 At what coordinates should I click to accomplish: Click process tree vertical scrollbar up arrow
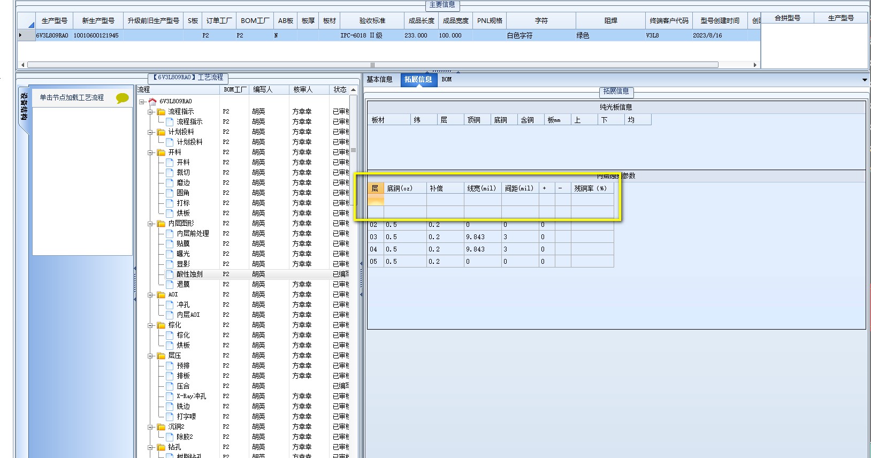coord(353,90)
